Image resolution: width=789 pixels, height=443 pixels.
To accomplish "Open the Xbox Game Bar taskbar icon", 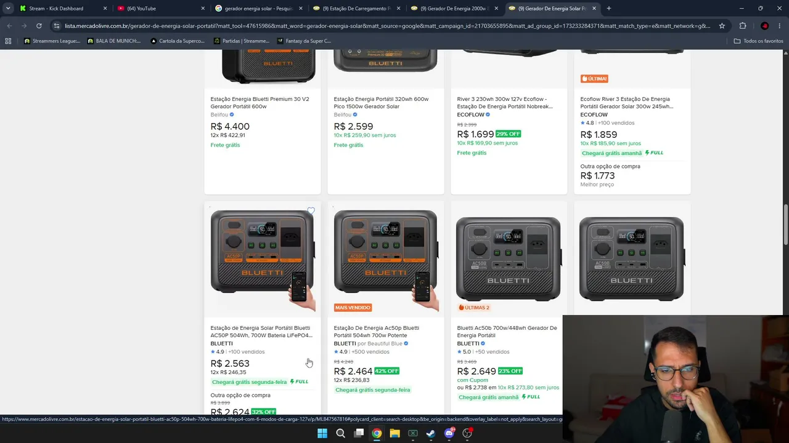I will (x=413, y=433).
